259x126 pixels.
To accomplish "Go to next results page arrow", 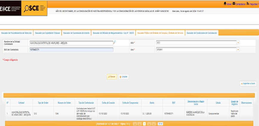I will 149,124.
